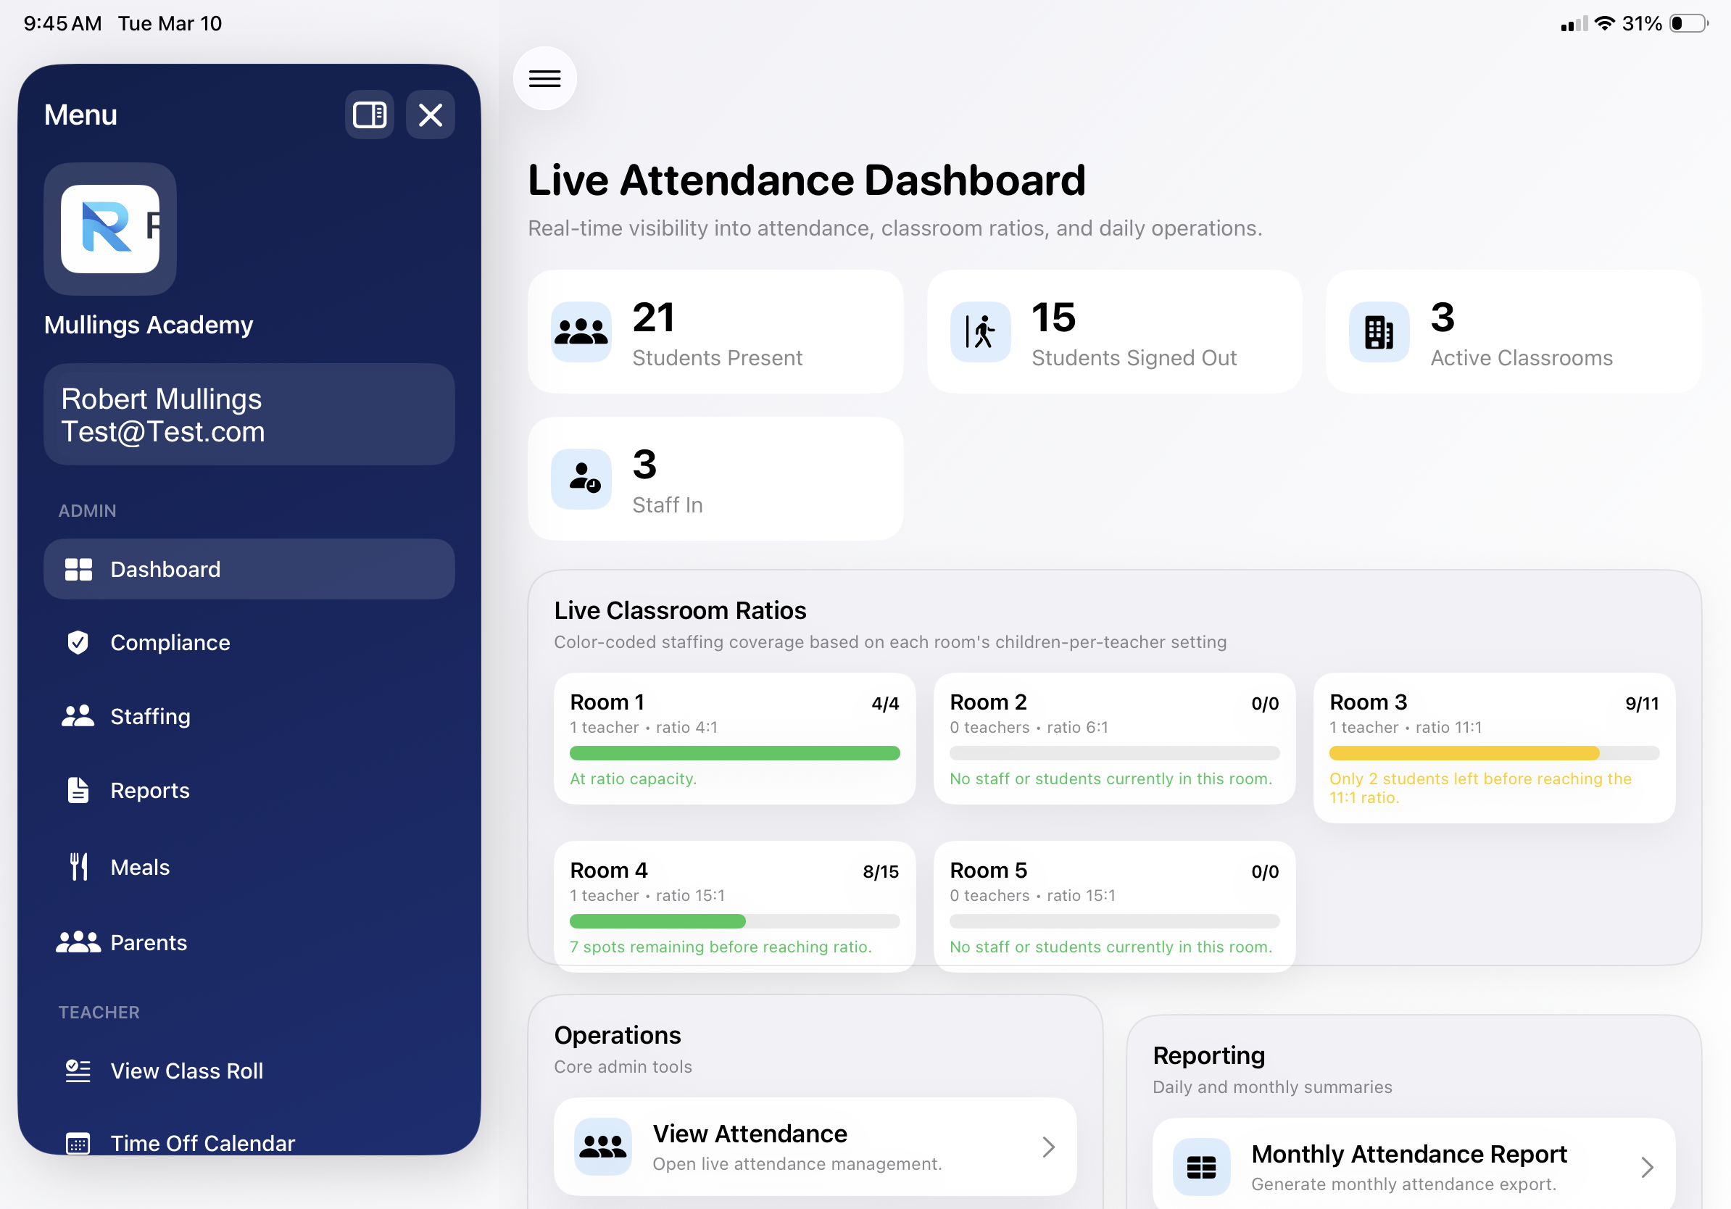Go to Staffing section
The width and height of the screenshot is (1731, 1209).
click(x=249, y=716)
